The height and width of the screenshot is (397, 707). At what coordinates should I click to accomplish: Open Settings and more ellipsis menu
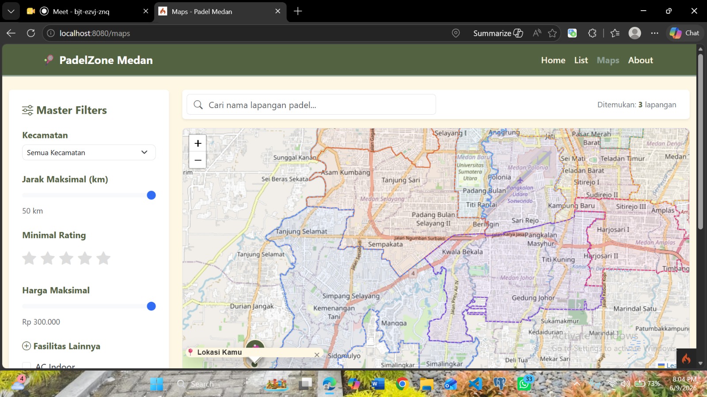click(654, 33)
